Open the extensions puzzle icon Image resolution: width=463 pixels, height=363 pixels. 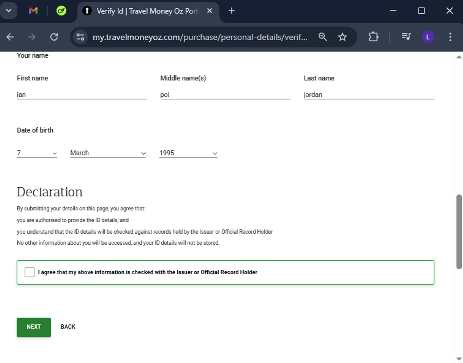373,37
